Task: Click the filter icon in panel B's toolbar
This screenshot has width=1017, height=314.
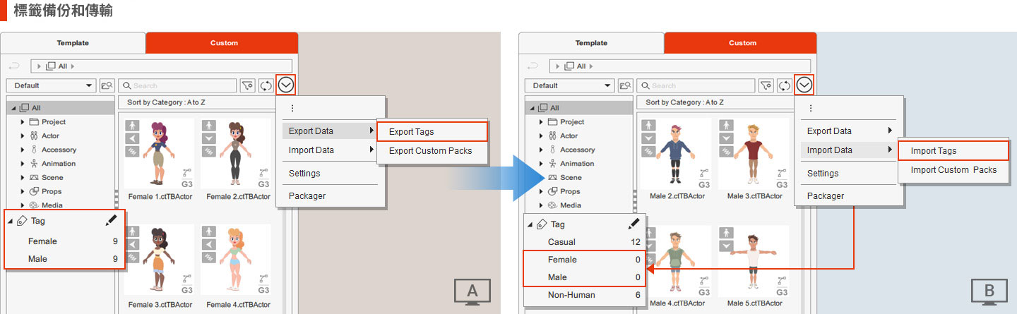Action: (766, 85)
